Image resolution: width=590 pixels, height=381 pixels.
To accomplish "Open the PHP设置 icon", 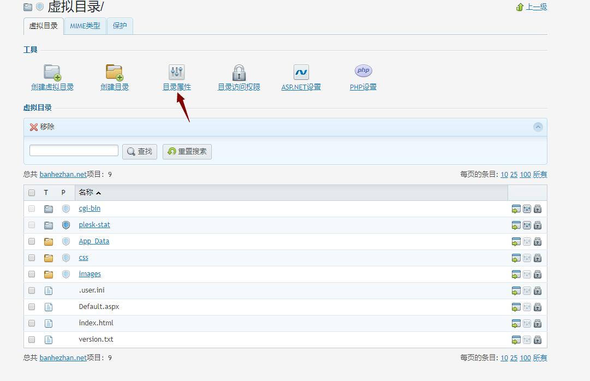I will pyautogui.click(x=363, y=71).
